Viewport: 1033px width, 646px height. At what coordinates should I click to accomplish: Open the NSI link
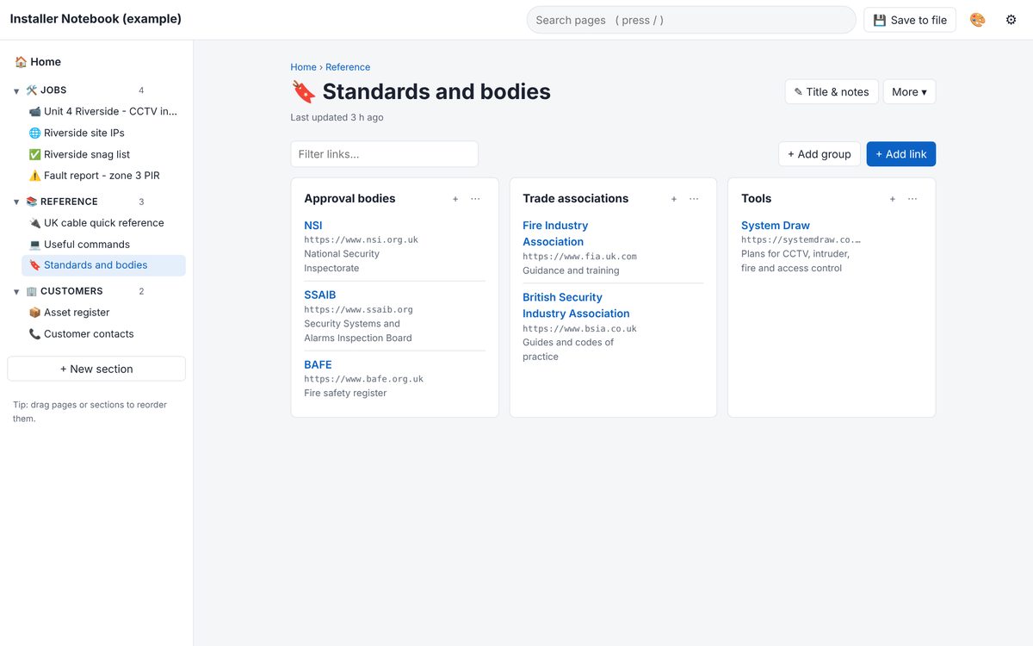[x=313, y=226]
